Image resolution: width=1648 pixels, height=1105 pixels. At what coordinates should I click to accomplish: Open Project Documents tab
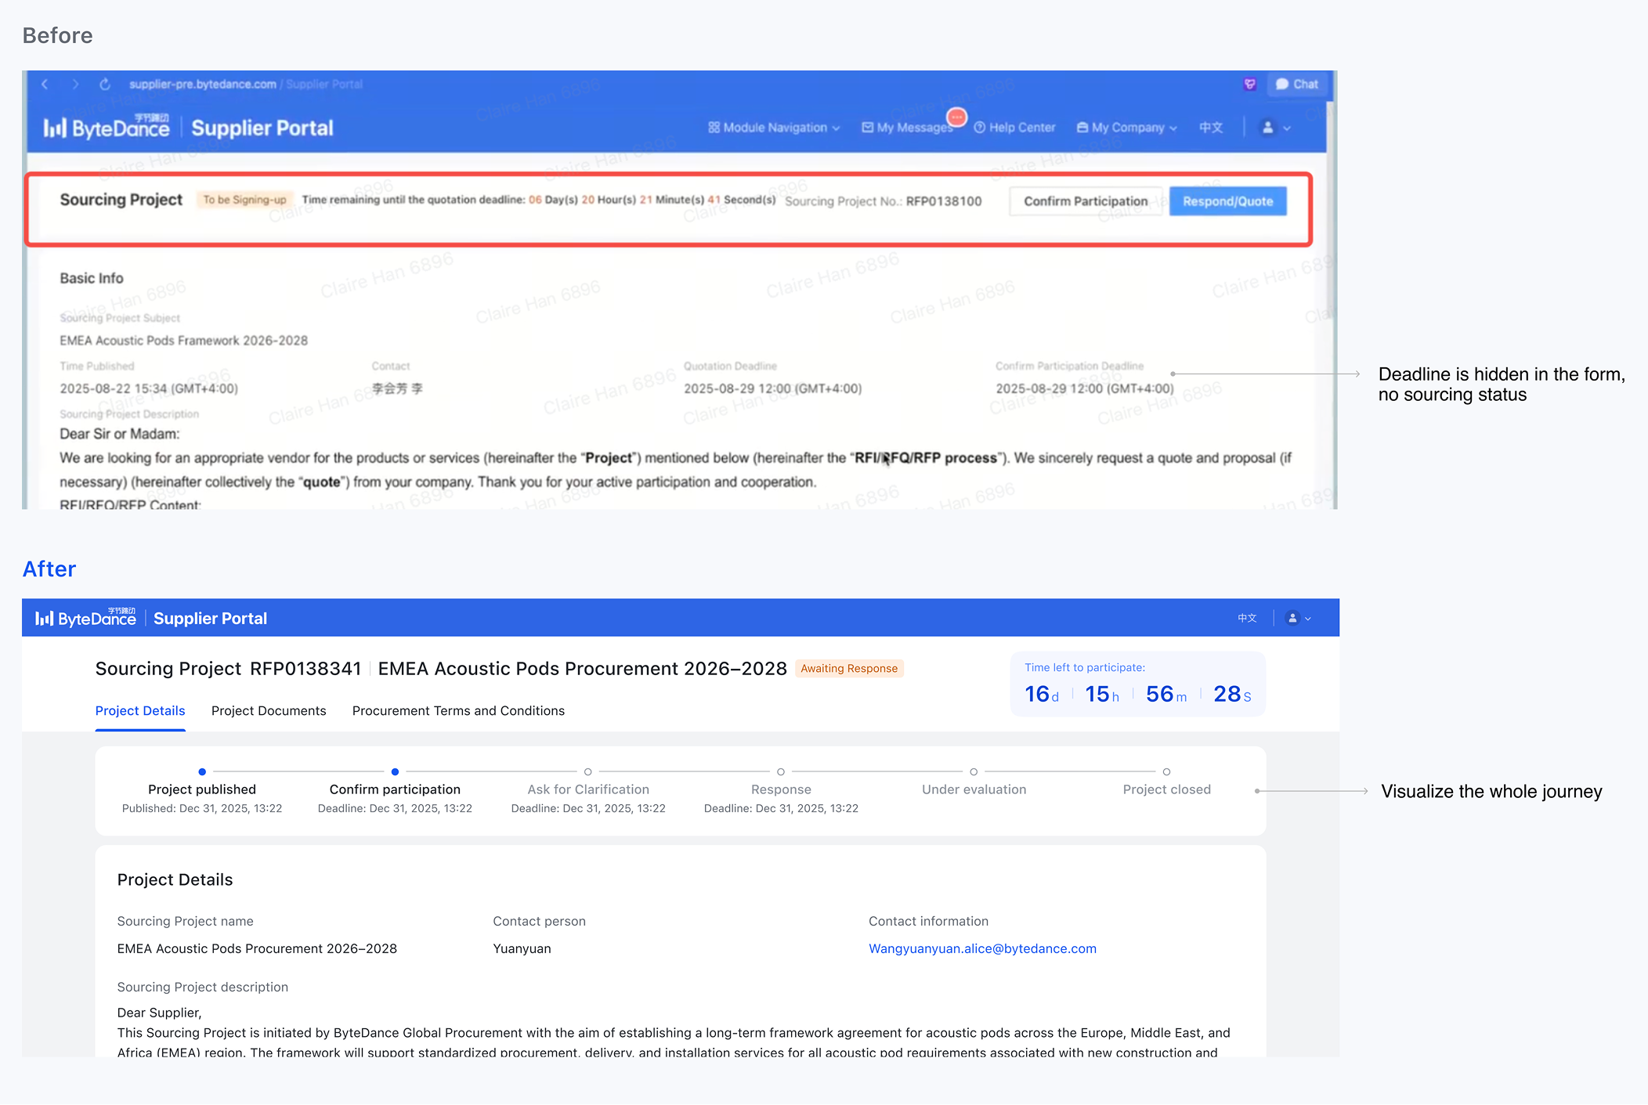point(269,711)
